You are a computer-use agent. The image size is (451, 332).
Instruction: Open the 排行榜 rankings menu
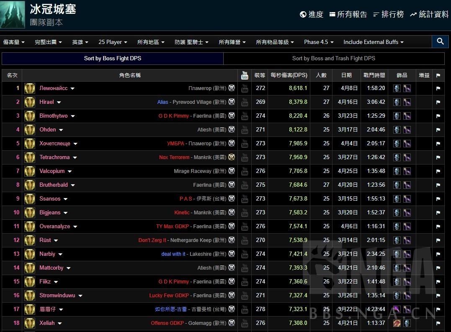click(x=388, y=14)
